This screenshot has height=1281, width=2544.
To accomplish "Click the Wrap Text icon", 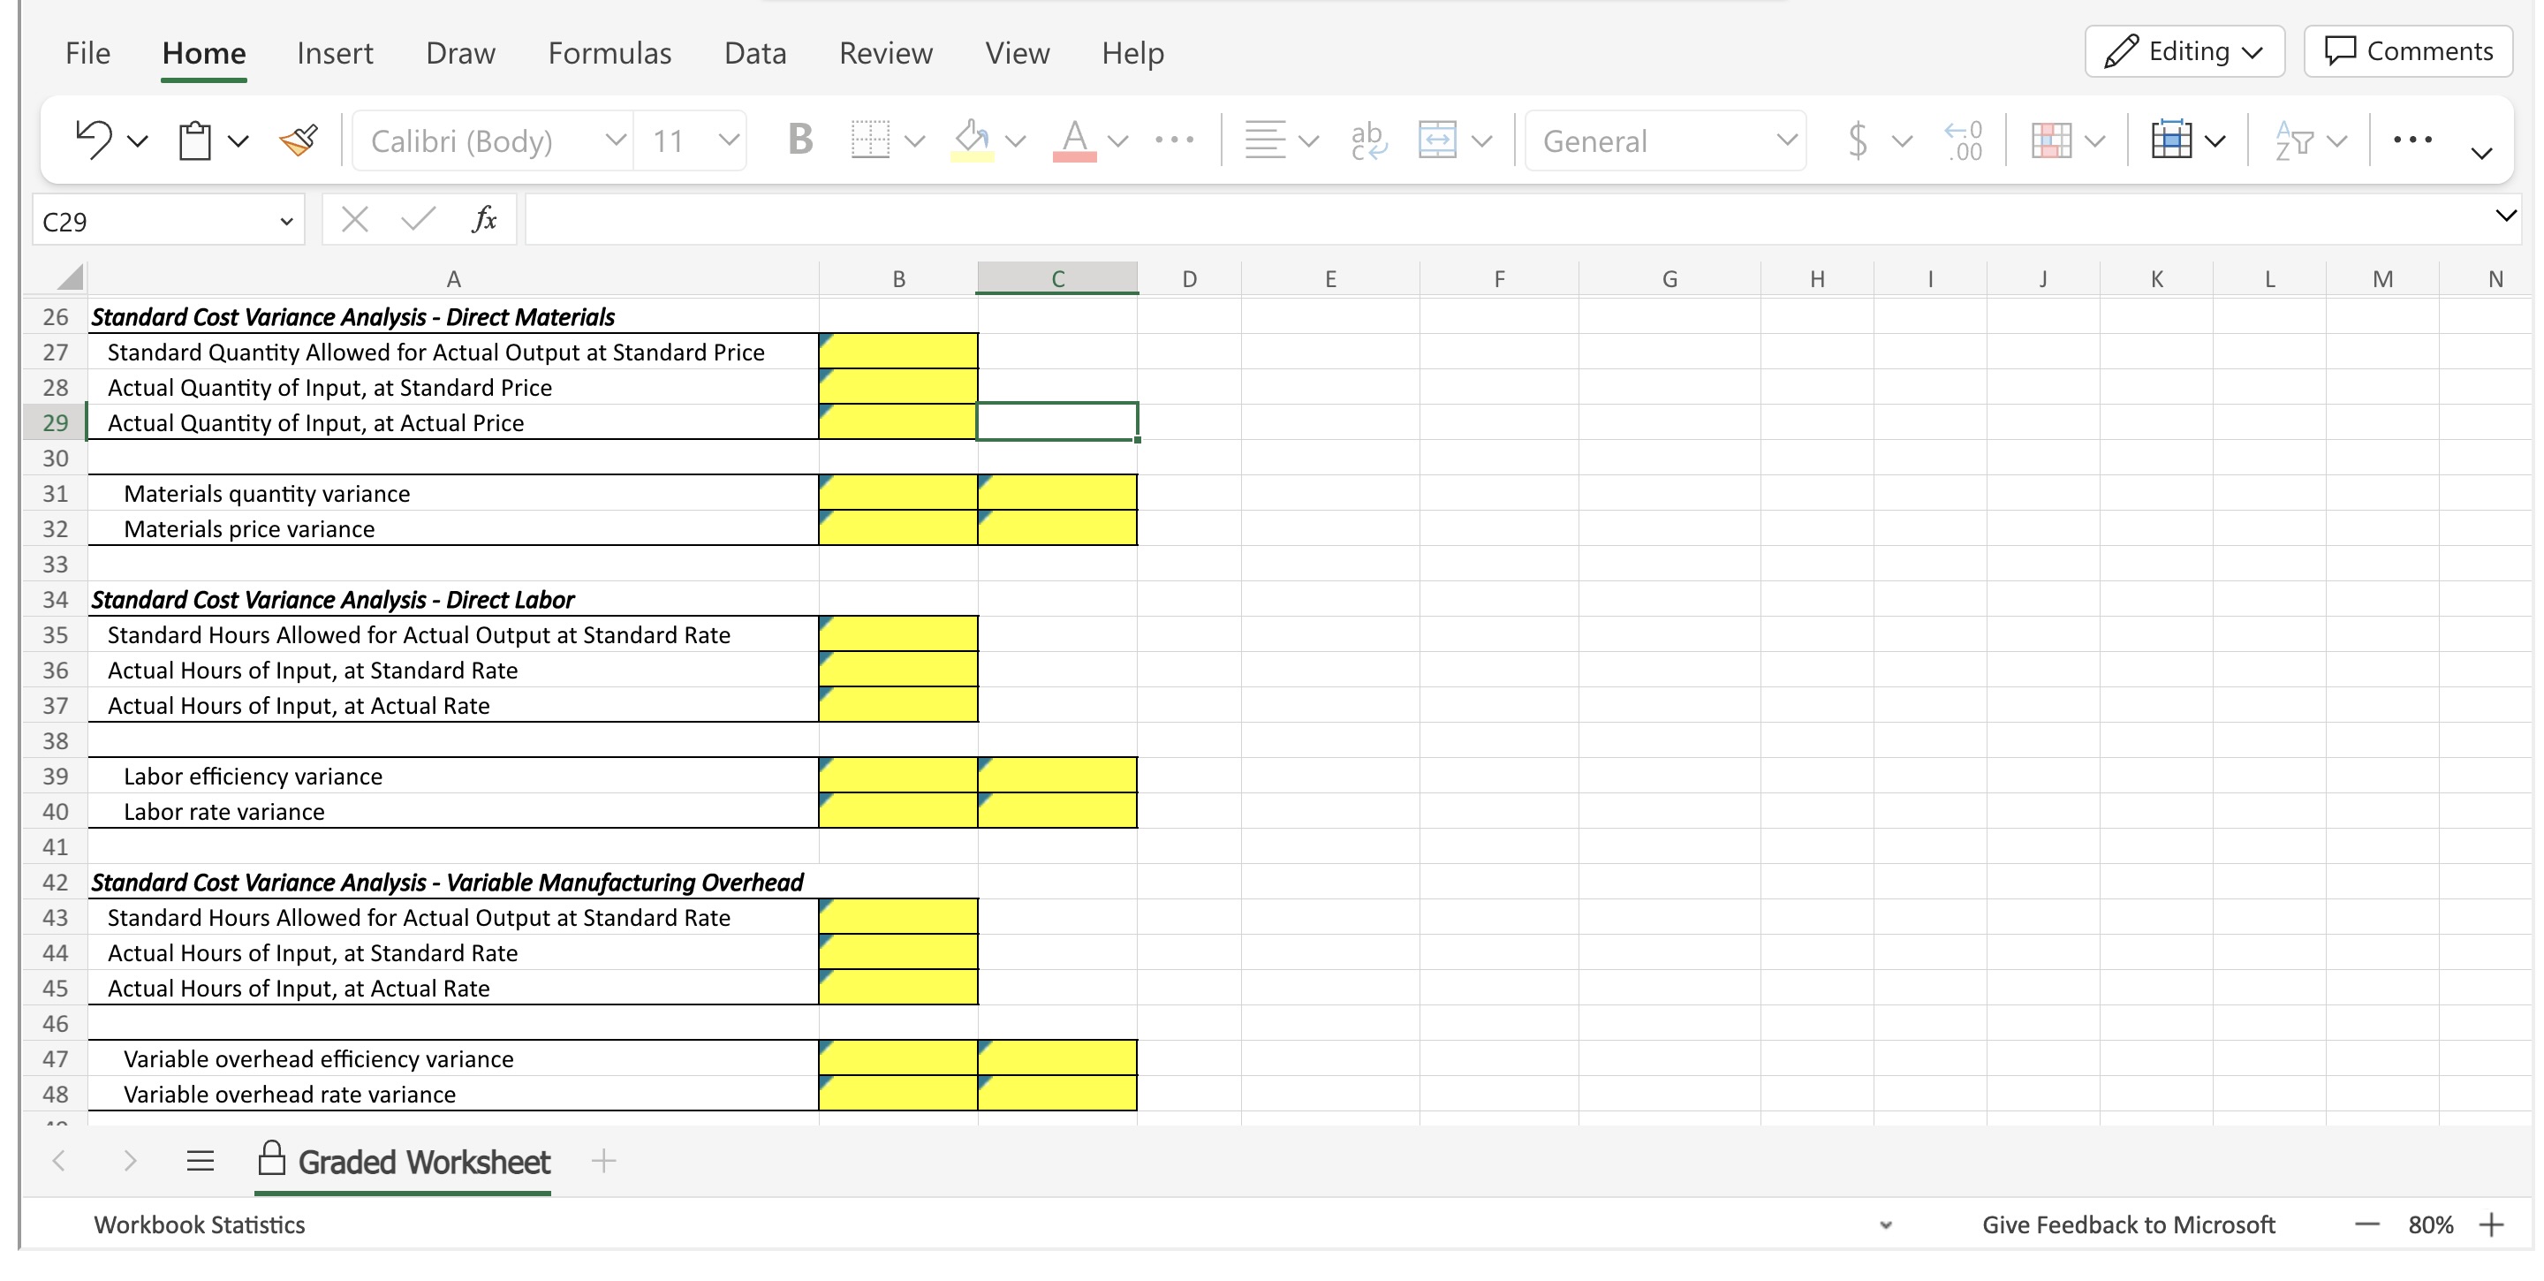I will (x=1369, y=140).
